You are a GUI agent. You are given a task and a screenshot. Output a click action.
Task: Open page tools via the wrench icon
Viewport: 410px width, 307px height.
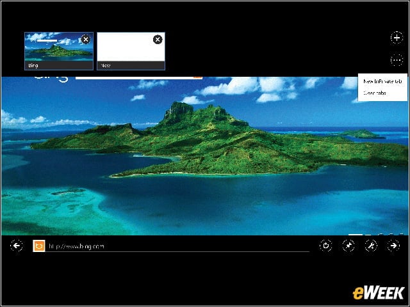tap(371, 246)
